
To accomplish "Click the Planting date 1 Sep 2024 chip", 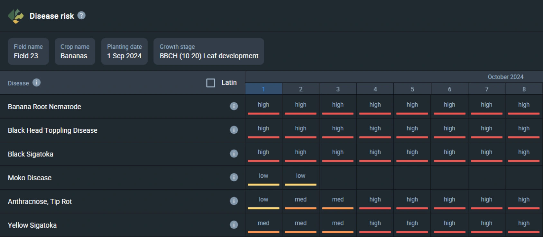I will pyautogui.click(x=124, y=52).
